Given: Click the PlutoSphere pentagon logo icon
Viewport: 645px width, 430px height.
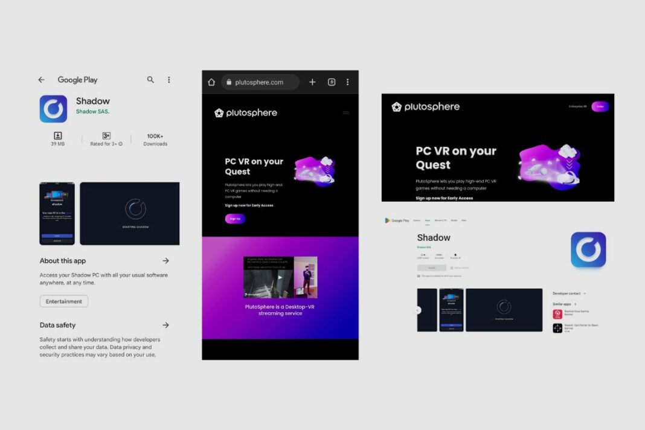Looking at the screenshot, I should pyautogui.click(x=219, y=113).
